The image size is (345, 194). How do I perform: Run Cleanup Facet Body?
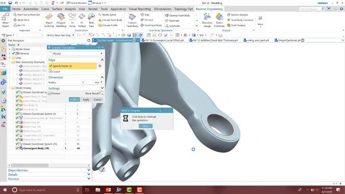coord(177,16)
